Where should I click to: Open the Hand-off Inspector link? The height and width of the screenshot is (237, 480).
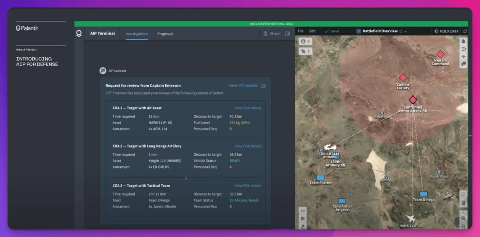pos(244,85)
